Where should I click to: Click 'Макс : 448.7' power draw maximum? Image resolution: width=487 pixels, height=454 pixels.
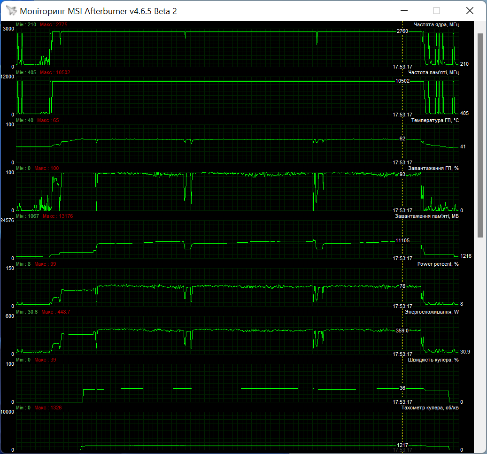[x=55, y=311]
